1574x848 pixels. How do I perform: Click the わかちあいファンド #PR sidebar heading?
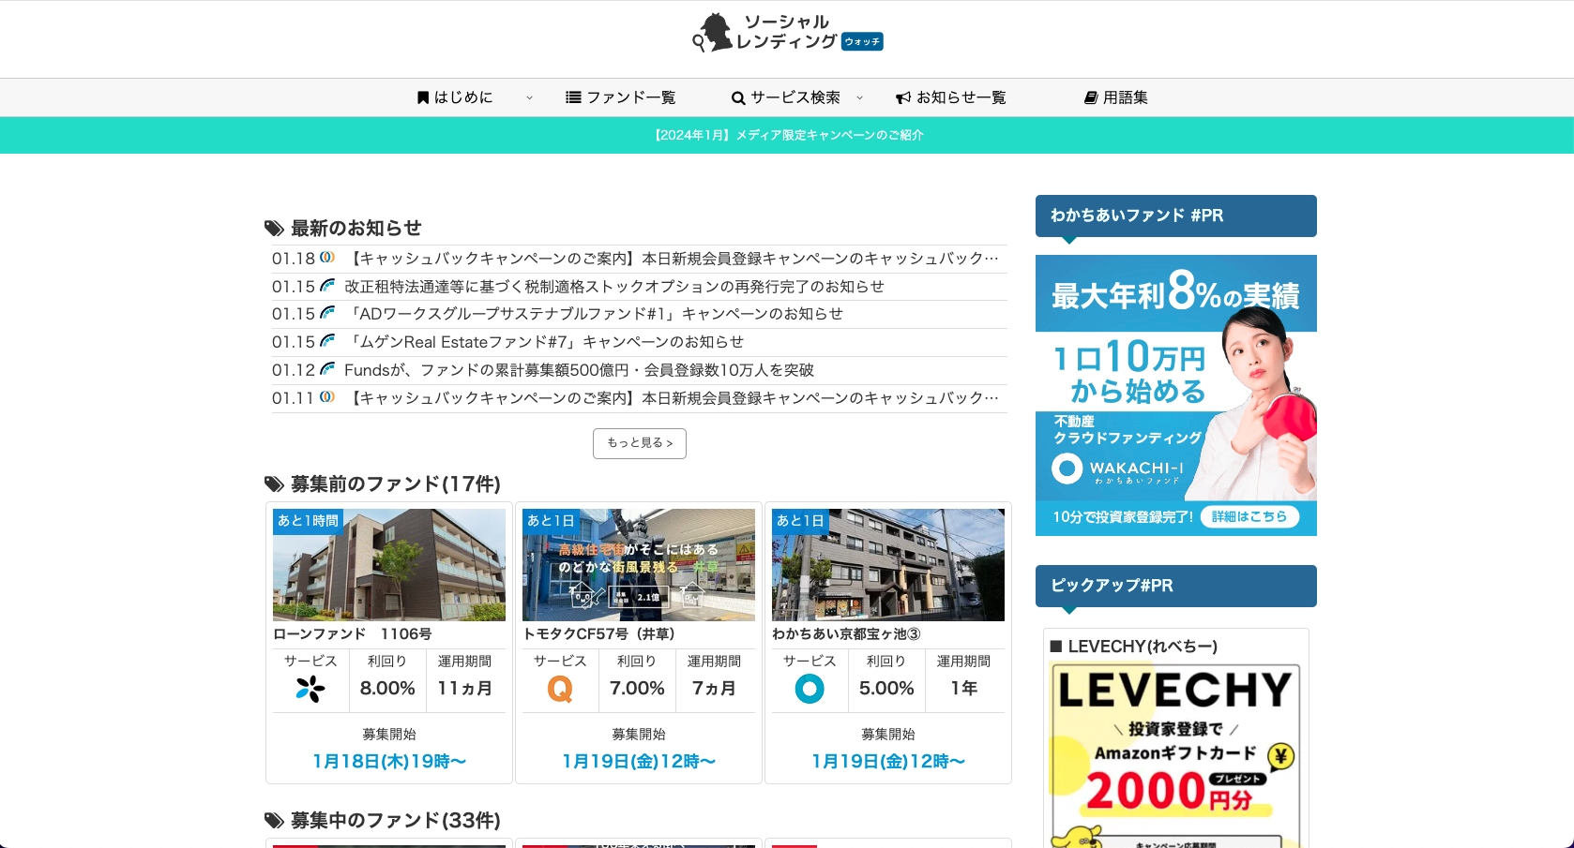(1176, 216)
